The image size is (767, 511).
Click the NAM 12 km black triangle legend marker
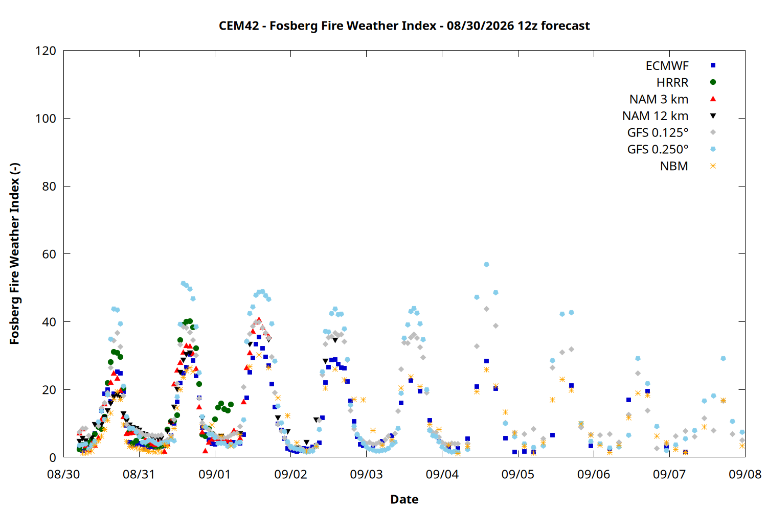click(x=713, y=116)
